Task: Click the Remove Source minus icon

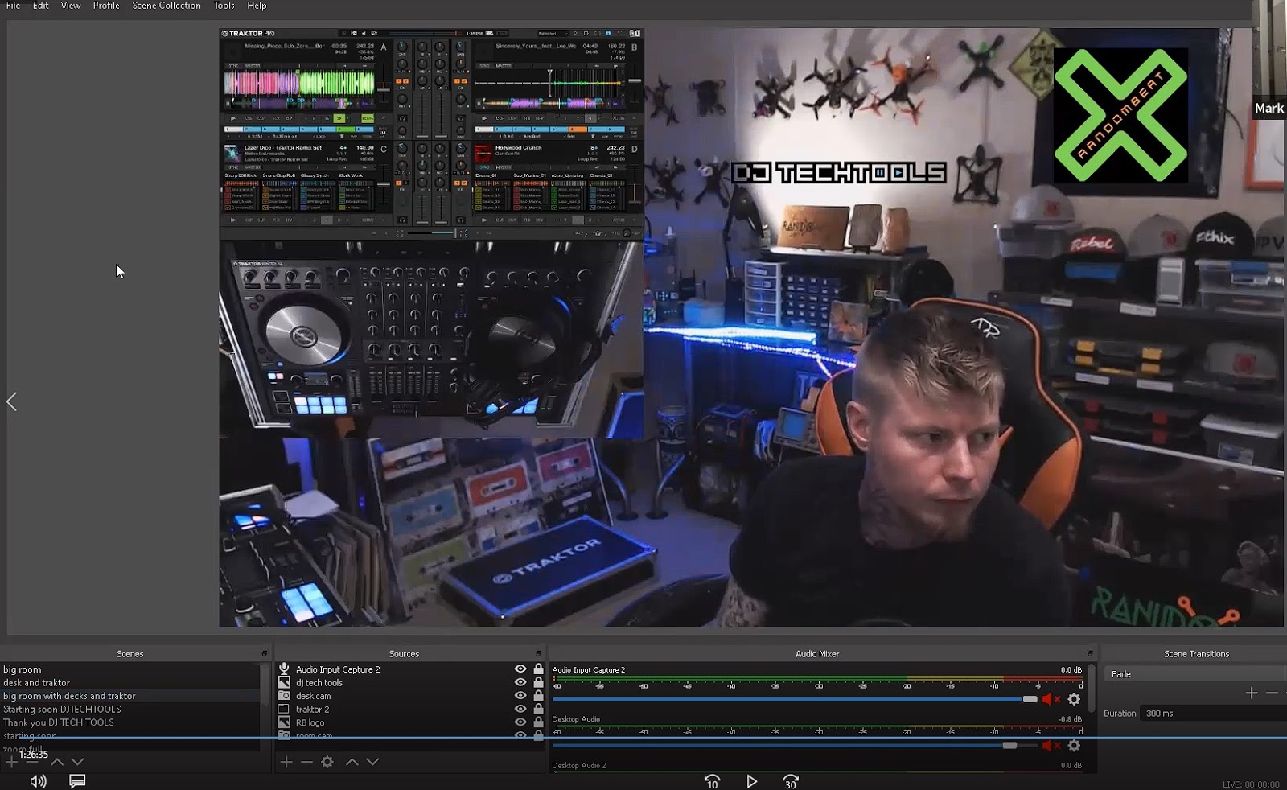Action: point(307,762)
